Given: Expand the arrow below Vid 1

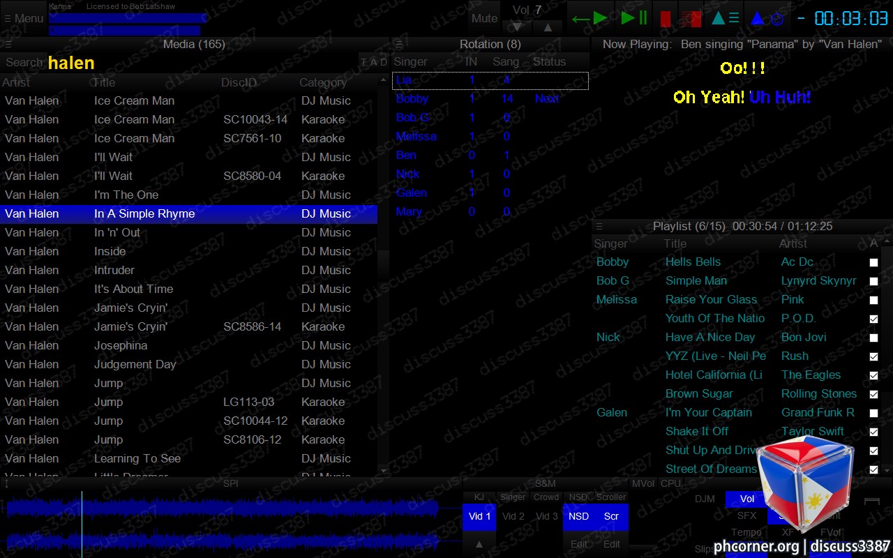Looking at the screenshot, I should click(x=479, y=544).
